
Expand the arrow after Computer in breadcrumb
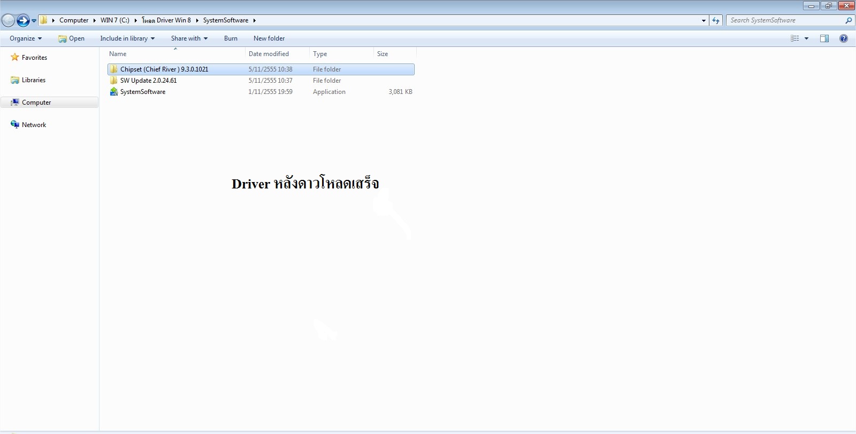coord(95,20)
